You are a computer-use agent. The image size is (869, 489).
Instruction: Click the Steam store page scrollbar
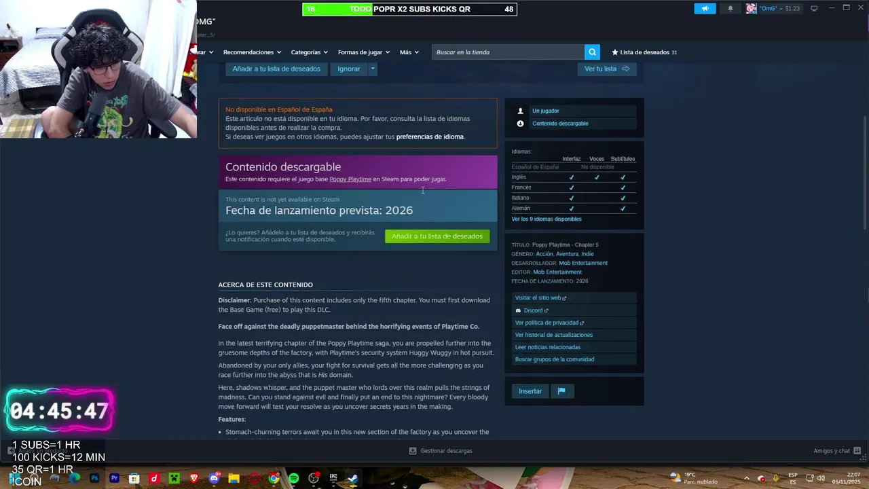865,173
